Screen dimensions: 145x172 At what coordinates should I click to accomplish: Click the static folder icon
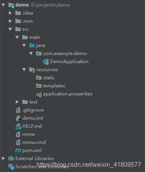click(x=39, y=78)
